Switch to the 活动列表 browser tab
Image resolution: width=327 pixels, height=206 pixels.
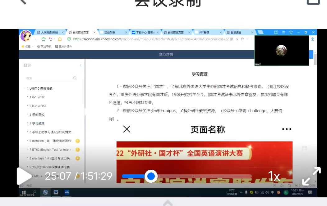click(109, 33)
